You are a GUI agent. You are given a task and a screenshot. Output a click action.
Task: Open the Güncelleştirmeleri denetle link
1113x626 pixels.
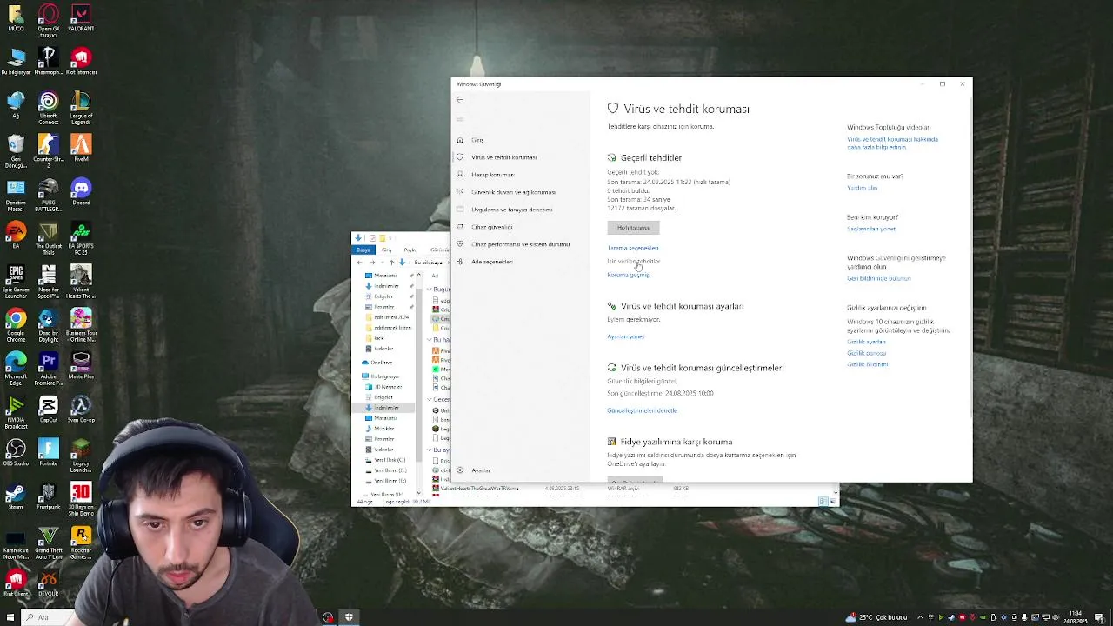click(642, 410)
